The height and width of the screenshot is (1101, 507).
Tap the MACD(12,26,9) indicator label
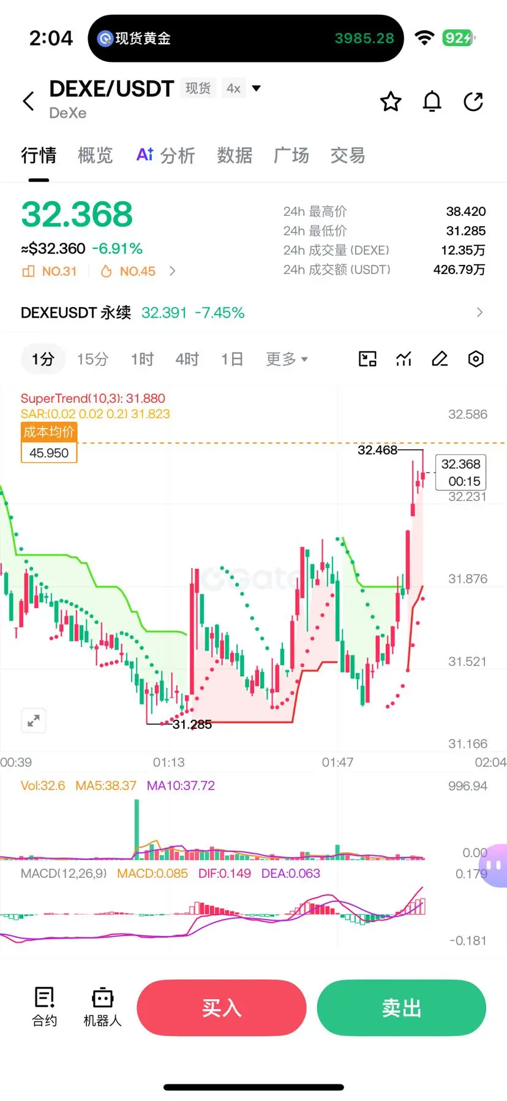(x=64, y=874)
